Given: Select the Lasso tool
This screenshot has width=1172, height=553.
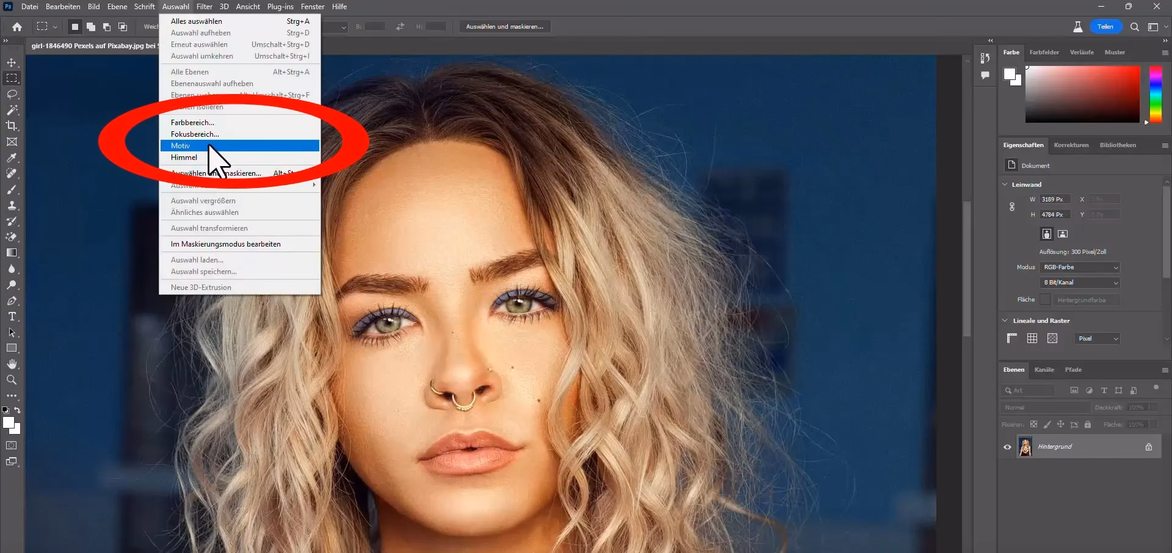Looking at the screenshot, I should pyautogui.click(x=11, y=94).
